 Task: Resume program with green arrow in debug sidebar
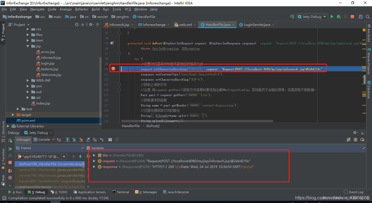[10, 149]
